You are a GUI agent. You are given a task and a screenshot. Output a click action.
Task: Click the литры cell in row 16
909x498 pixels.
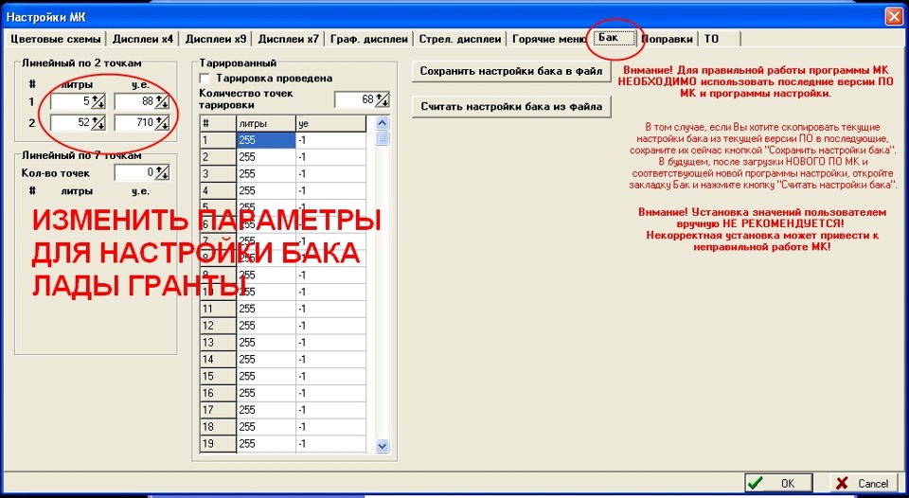pyautogui.click(x=266, y=393)
